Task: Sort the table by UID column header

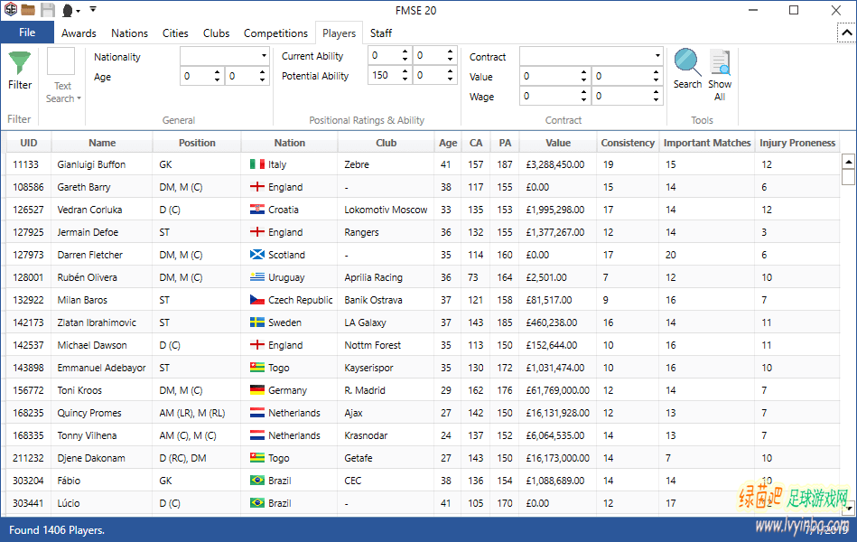Action: coord(28,143)
